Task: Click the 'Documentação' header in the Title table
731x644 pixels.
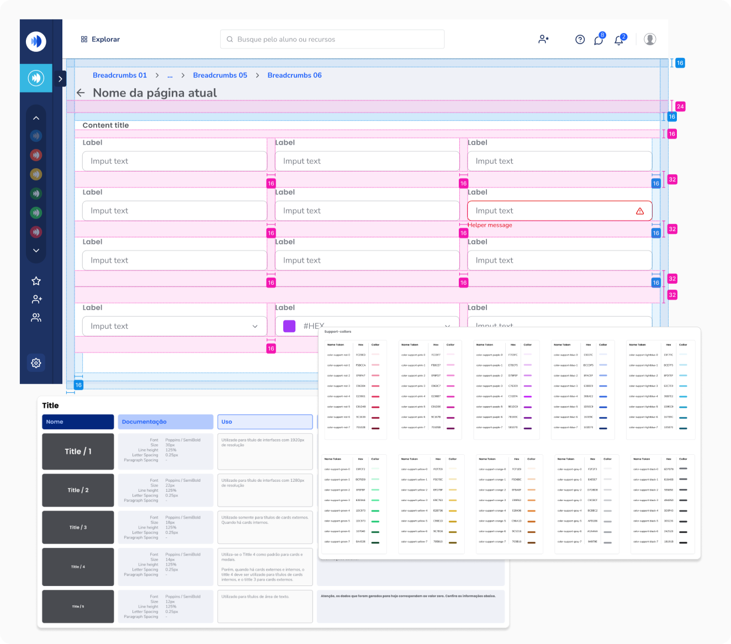Action: tap(166, 422)
